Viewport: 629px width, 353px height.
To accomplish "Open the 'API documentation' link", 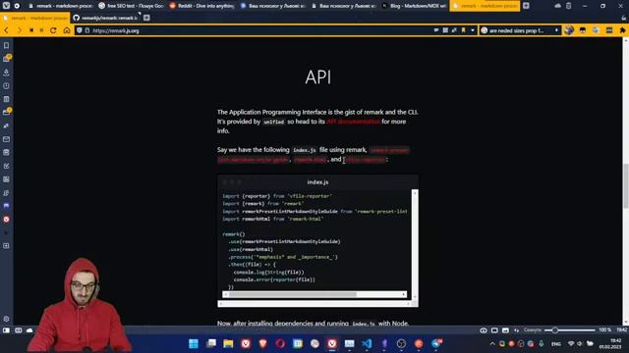I will click(x=353, y=122).
